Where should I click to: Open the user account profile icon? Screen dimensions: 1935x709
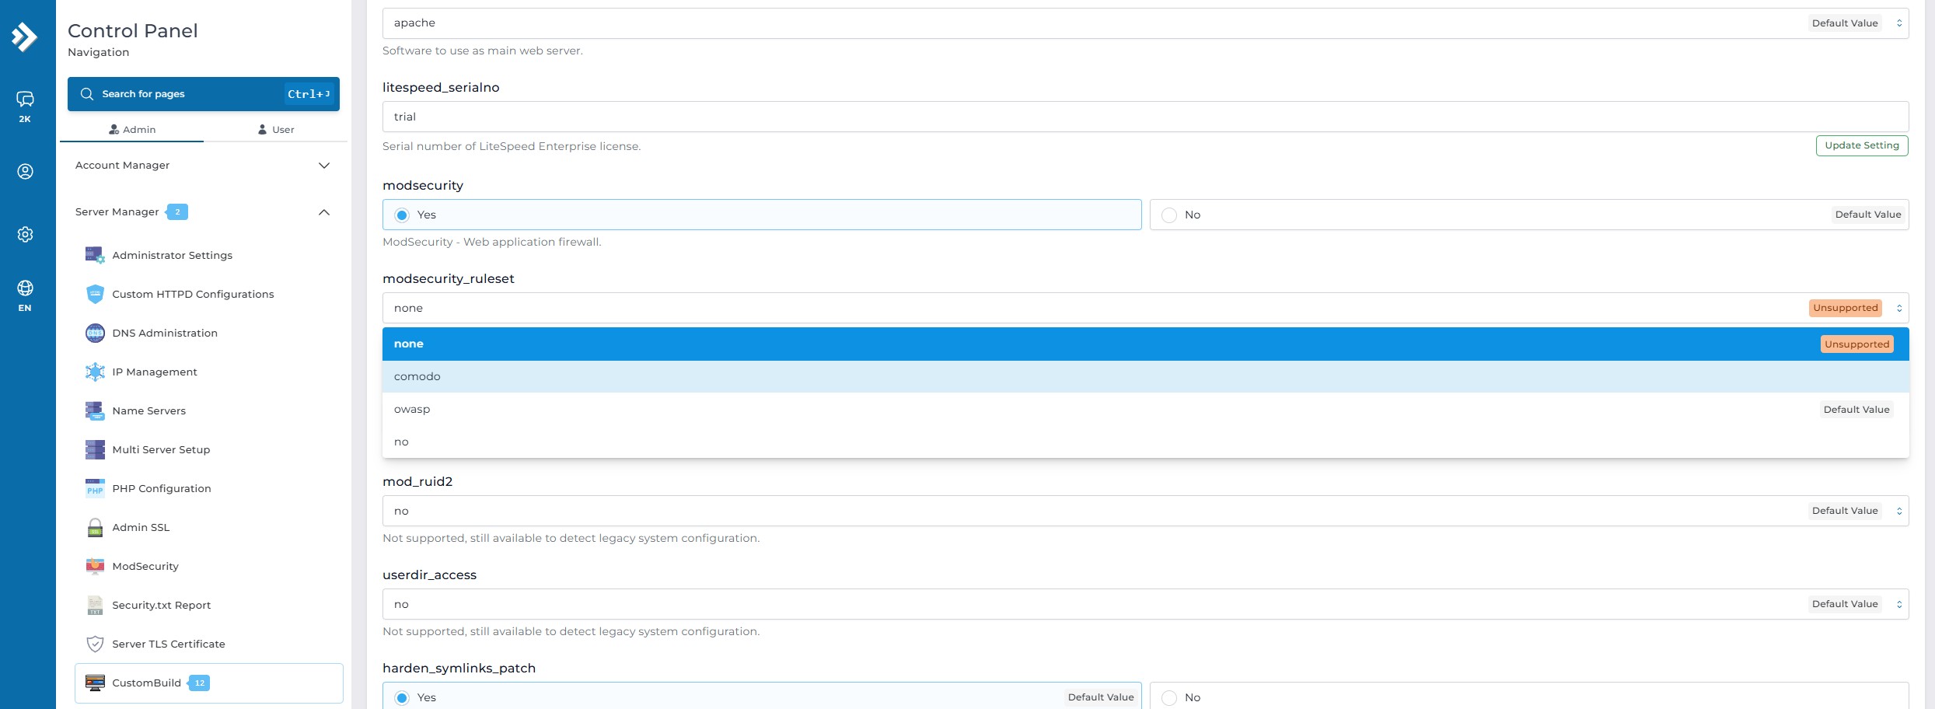click(25, 171)
